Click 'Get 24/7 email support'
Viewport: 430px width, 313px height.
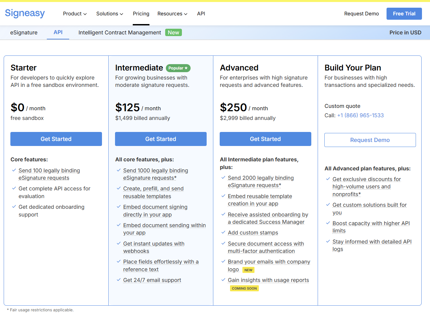point(152,280)
